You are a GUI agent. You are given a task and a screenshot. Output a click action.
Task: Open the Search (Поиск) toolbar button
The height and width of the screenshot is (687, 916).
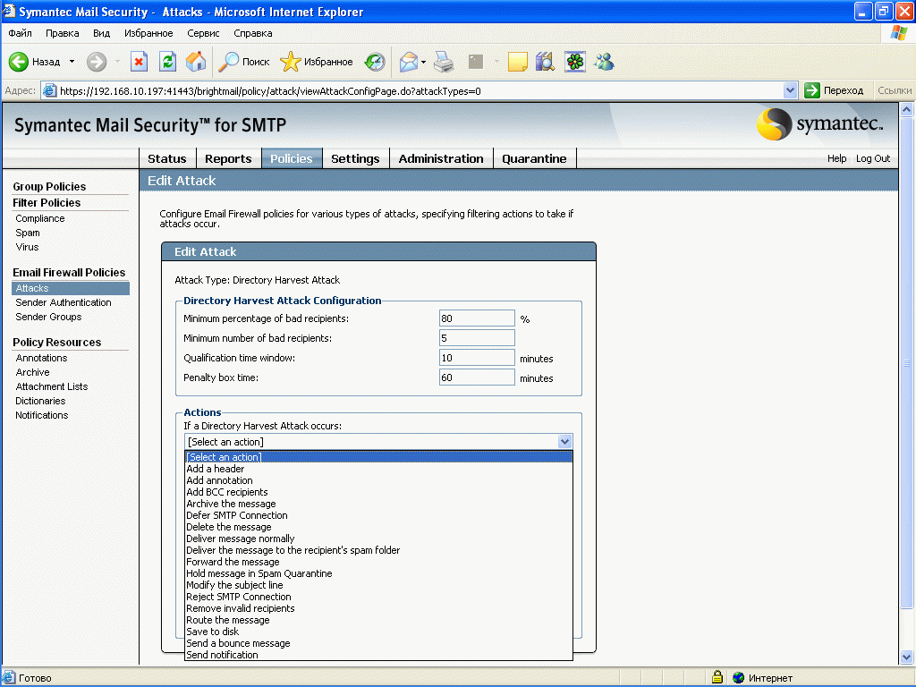point(244,62)
